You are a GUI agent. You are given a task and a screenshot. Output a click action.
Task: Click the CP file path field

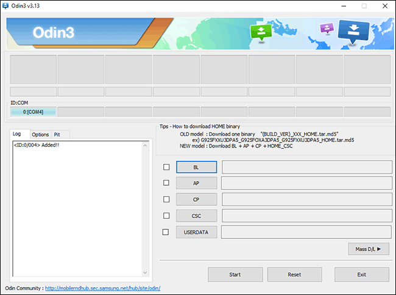click(307, 199)
